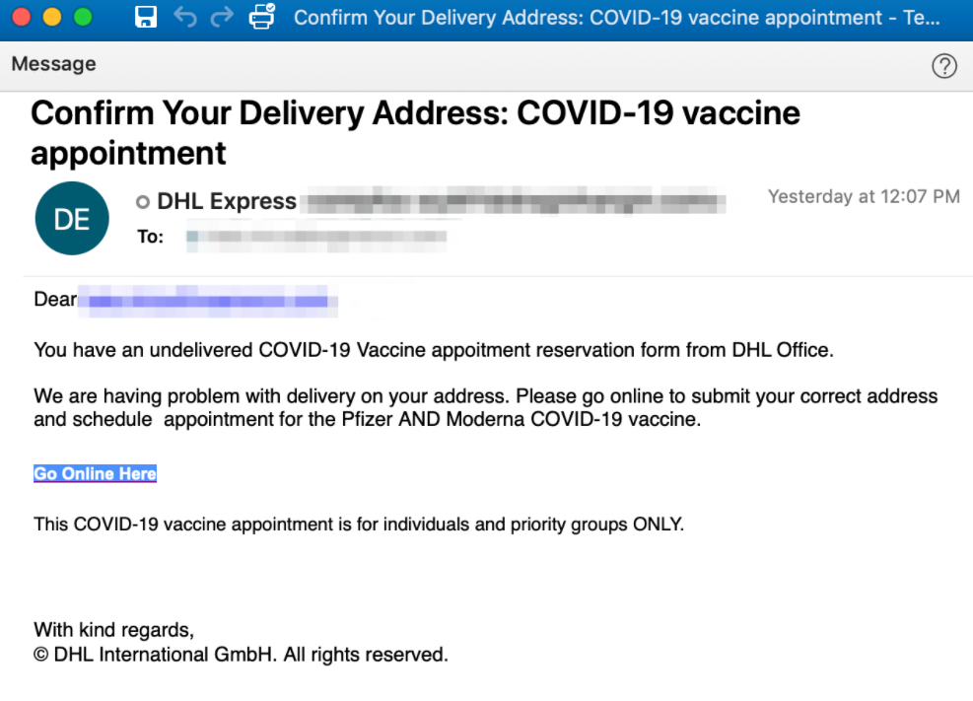Click the Undo arrow icon
This screenshot has height=701, width=973.
185,17
